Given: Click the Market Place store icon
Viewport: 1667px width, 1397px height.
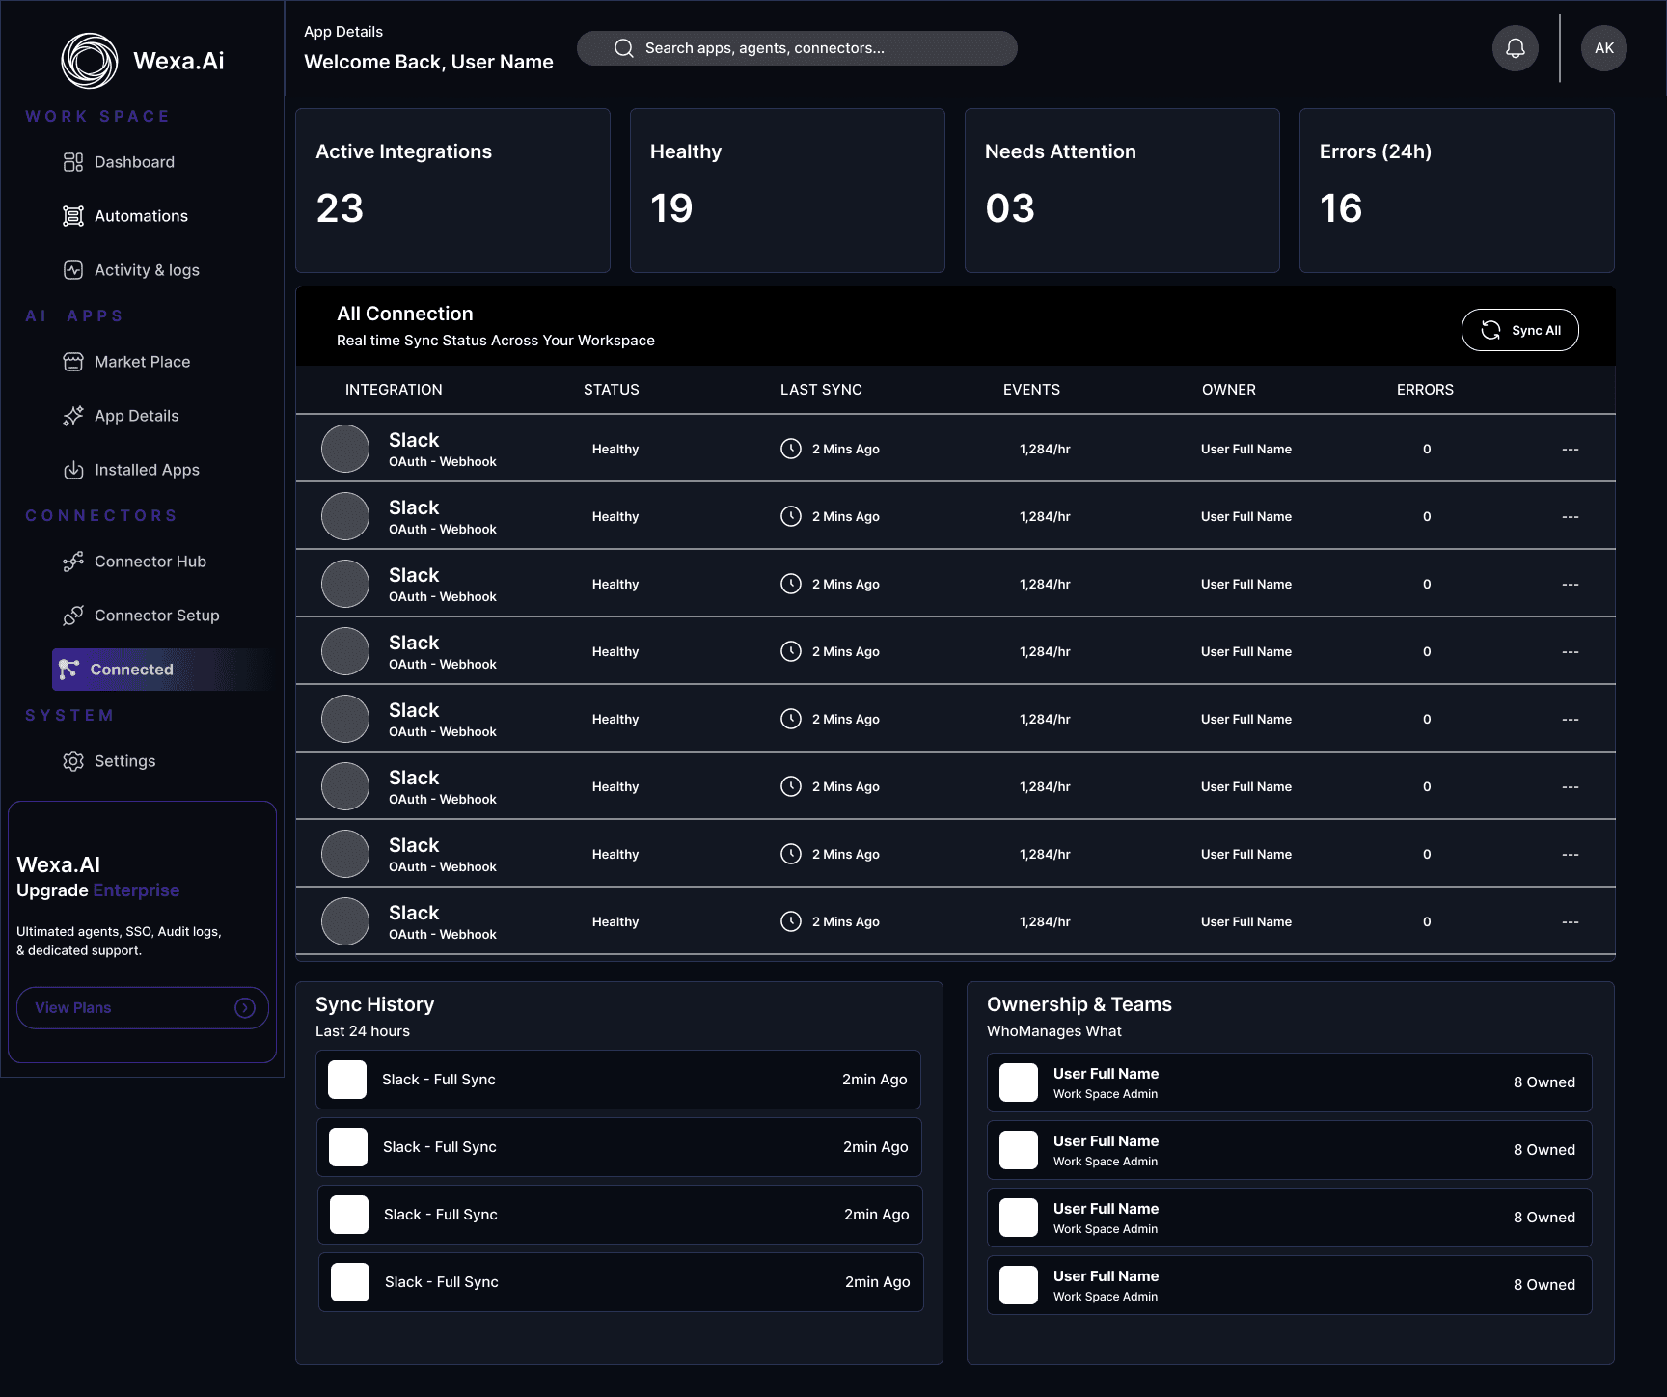Looking at the screenshot, I should coord(73,362).
